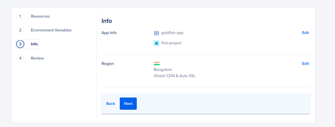Click the Info page heading
335x127 pixels.
pyautogui.click(x=106, y=21)
